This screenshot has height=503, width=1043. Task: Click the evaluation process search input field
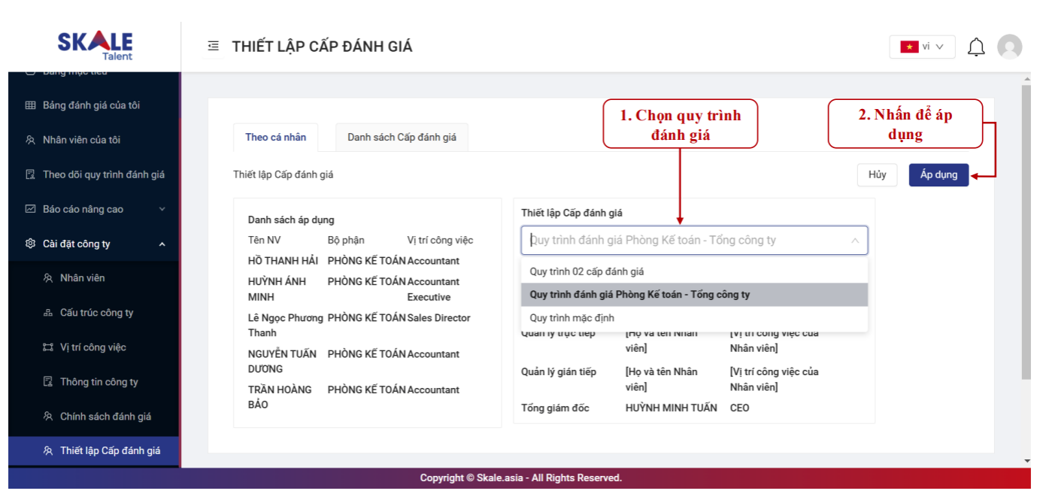point(684,241)
